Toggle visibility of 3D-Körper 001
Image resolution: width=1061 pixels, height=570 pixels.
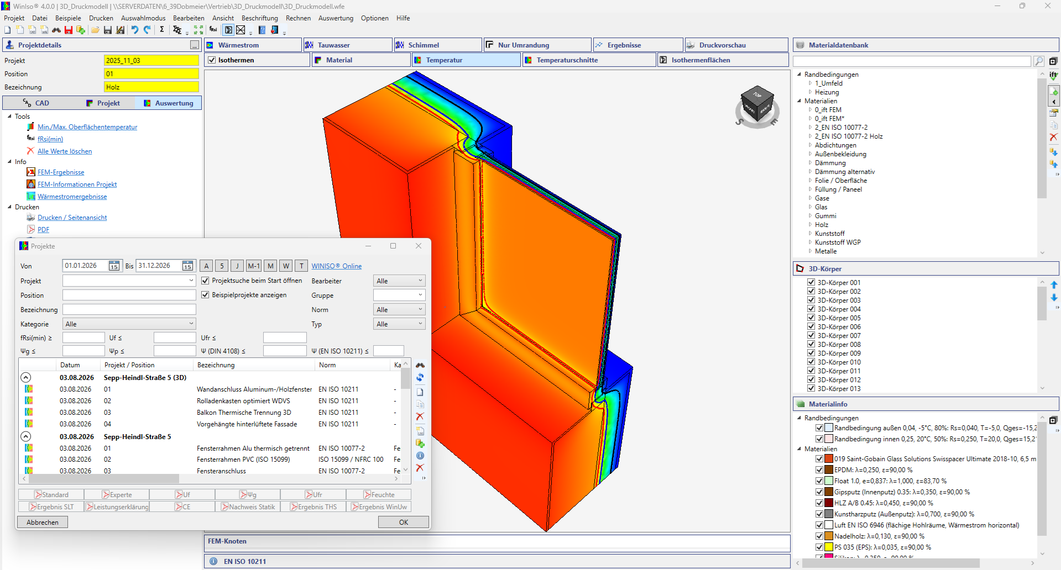pyautogui.click(x=811, y=282)
